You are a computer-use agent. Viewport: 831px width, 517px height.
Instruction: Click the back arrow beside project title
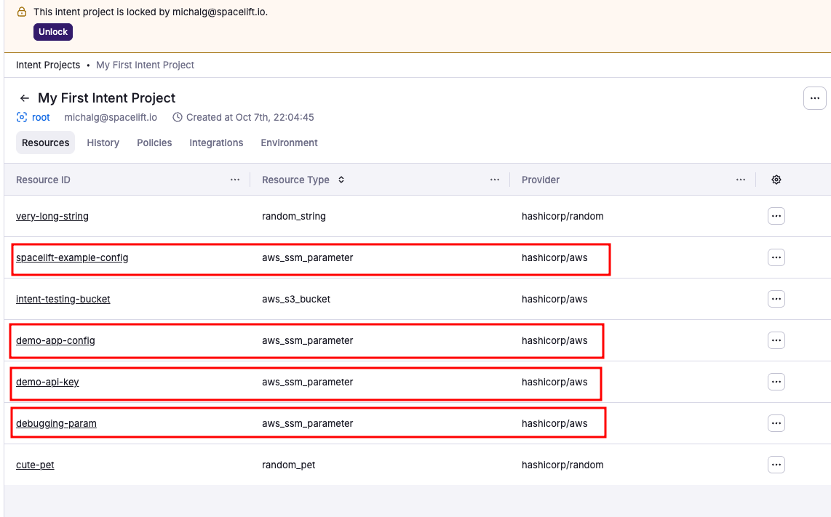[x=25, y=98]
